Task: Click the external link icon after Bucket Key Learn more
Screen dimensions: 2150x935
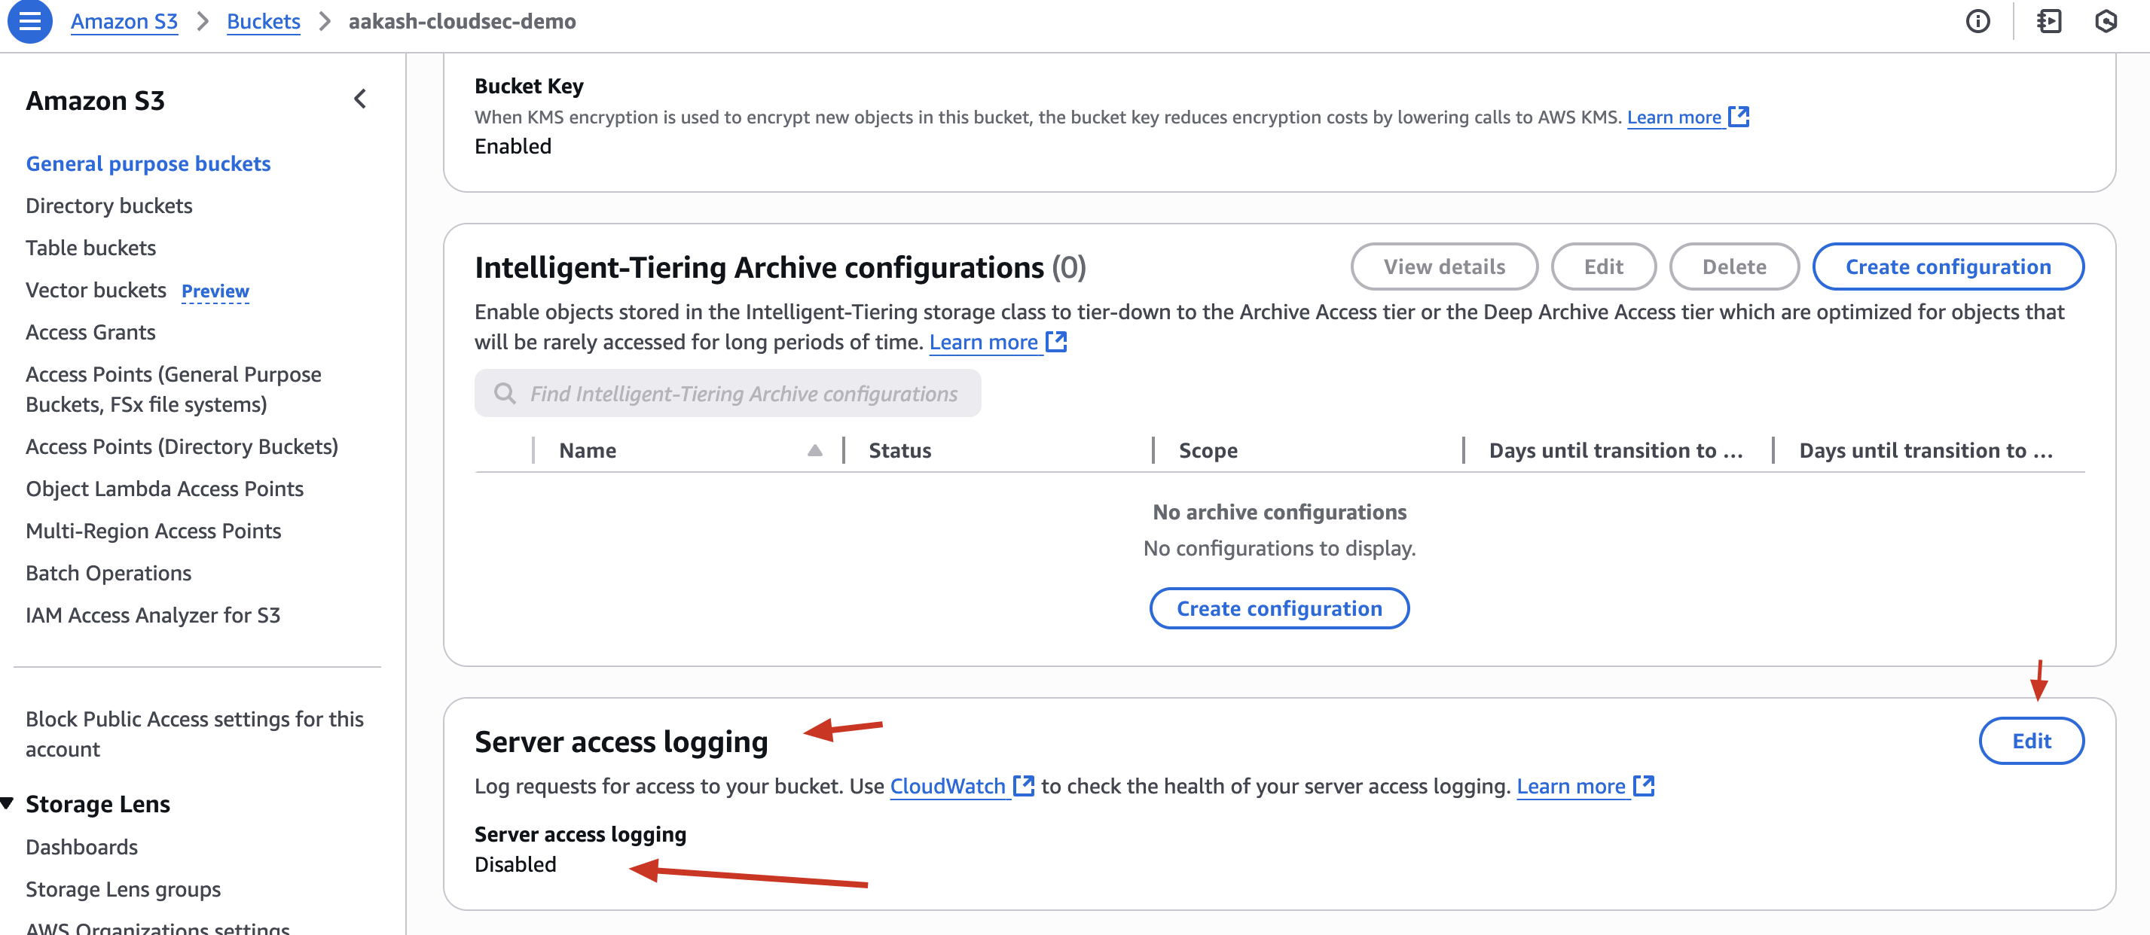Action: [1739, 117]
